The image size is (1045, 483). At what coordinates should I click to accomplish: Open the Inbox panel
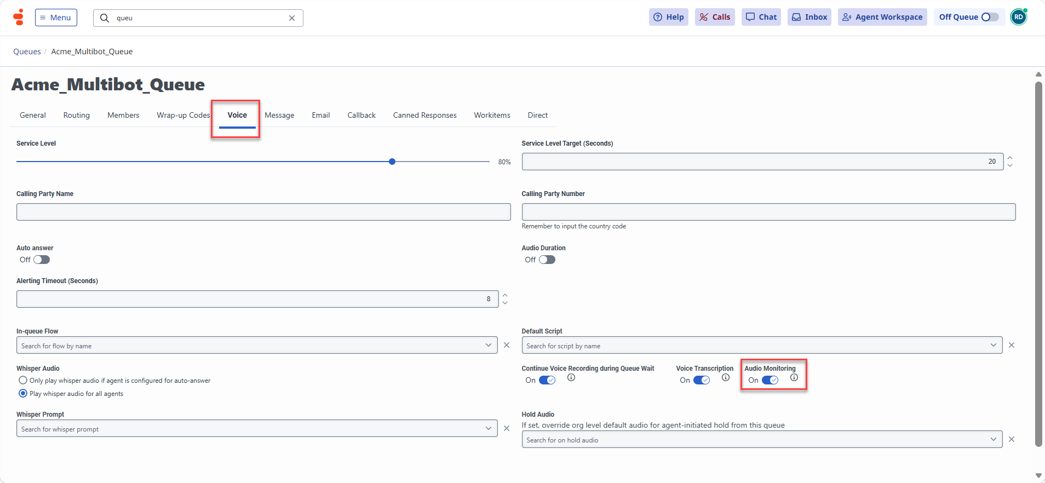click(x=809, y=17)
